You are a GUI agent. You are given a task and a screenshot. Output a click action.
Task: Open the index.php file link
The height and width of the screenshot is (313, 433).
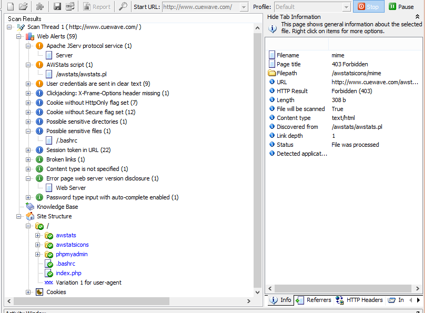pyautogui.click(x=68, y=273)
